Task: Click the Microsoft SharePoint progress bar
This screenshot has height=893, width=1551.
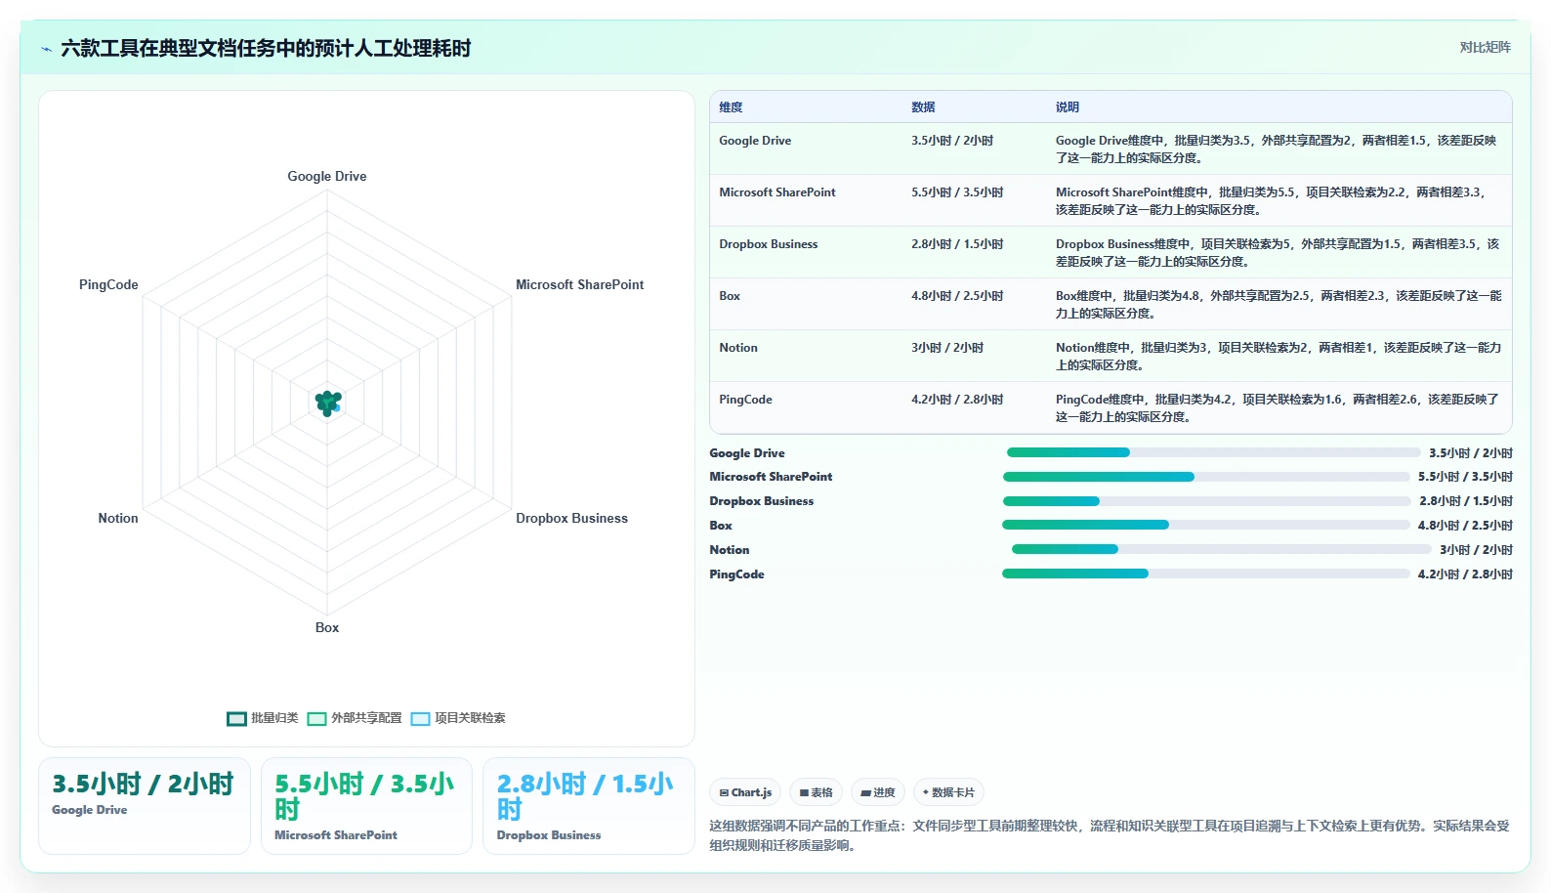Action: click(x=1206, y=477)
